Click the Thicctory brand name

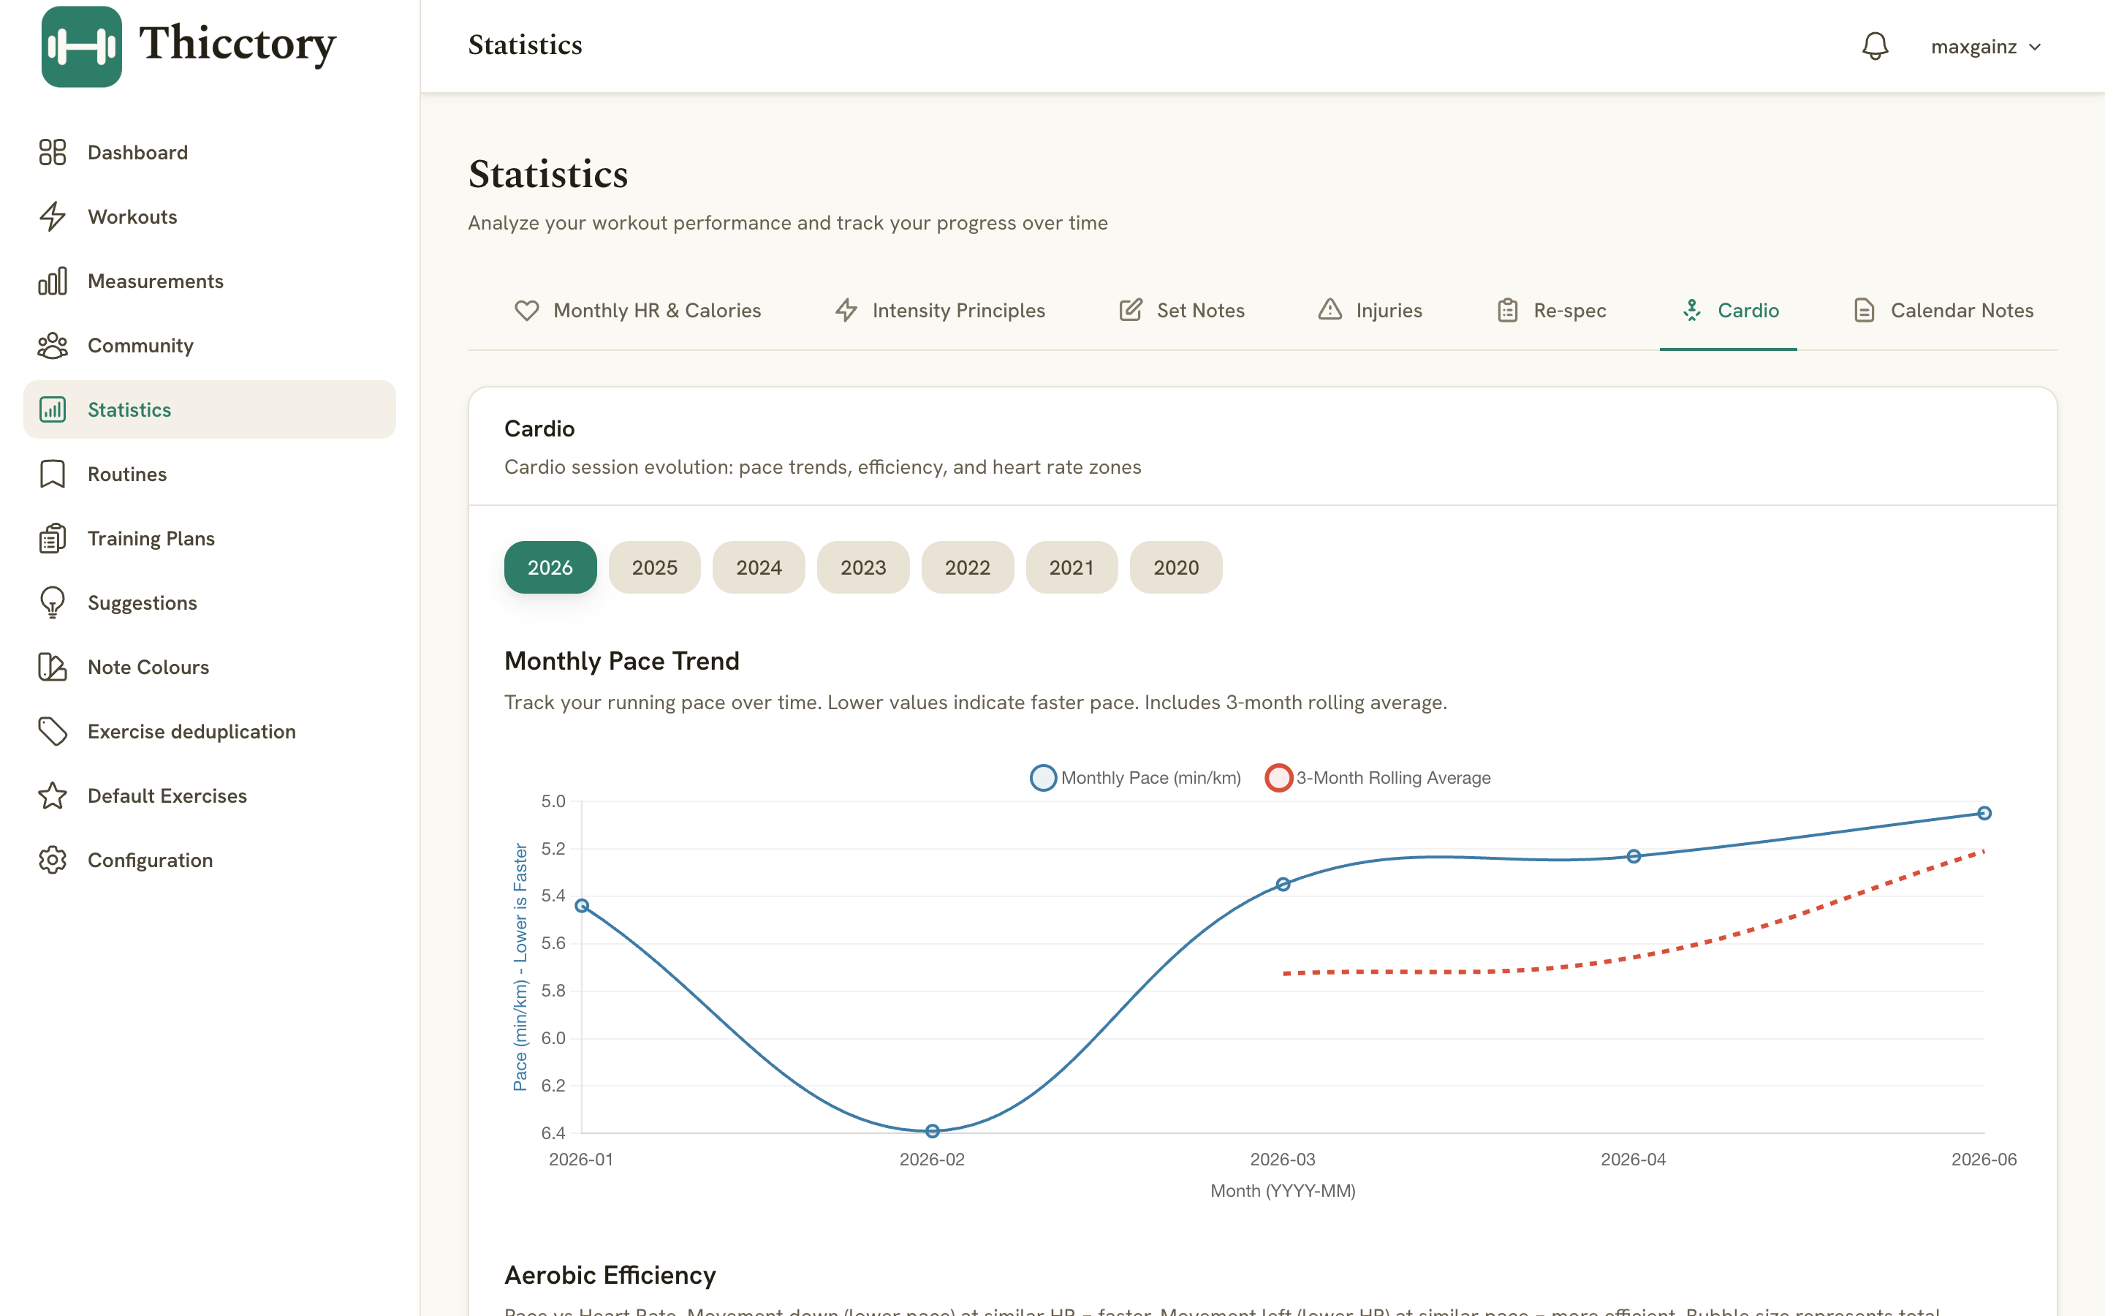tap(237, 45)
